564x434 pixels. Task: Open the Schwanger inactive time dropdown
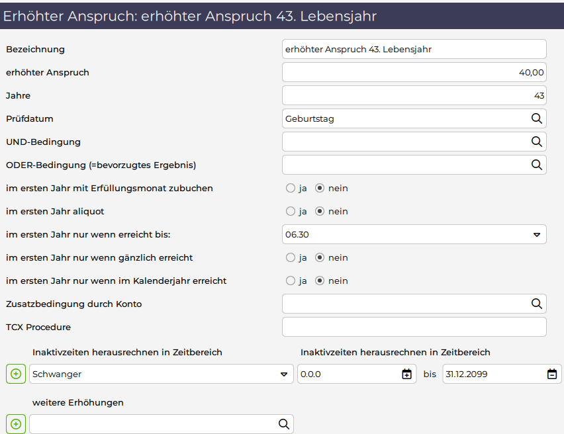284,374
